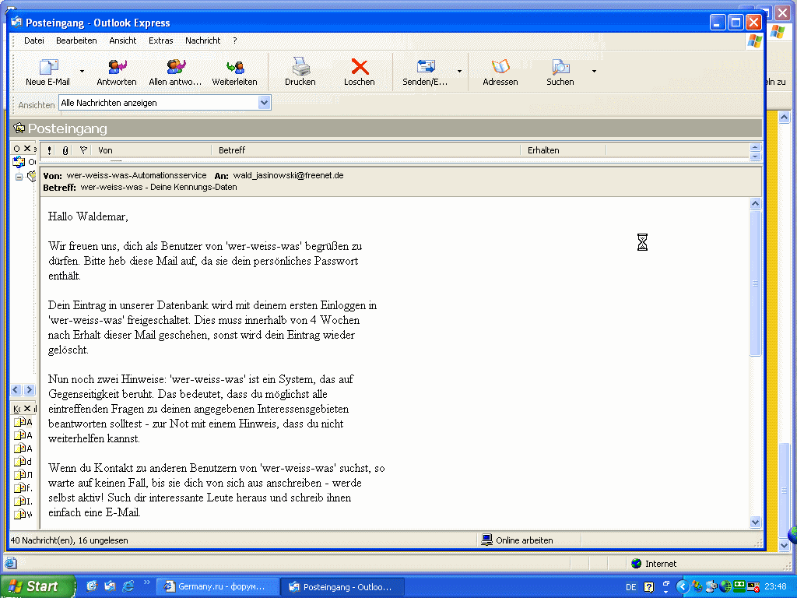Open the Nachricht menu
The width and height of the screenshot is (797, 598).
click(x=203, y=40)
